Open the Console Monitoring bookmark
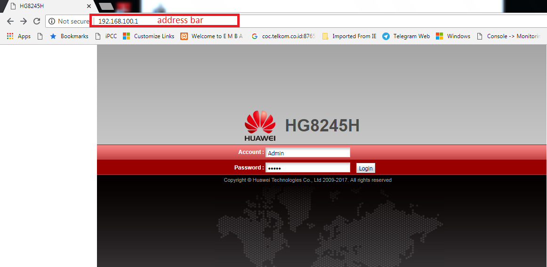Screen dimensions: 547x267 coord(508,36)
